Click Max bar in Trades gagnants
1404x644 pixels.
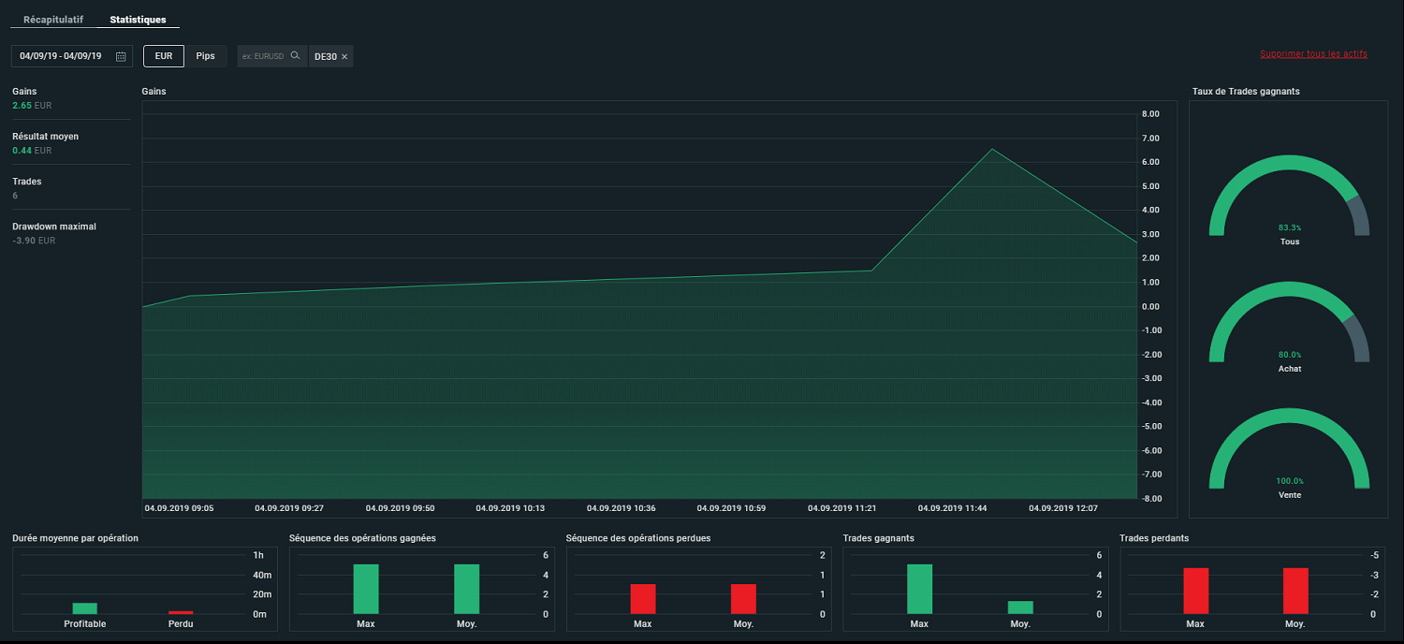point(920,589)
